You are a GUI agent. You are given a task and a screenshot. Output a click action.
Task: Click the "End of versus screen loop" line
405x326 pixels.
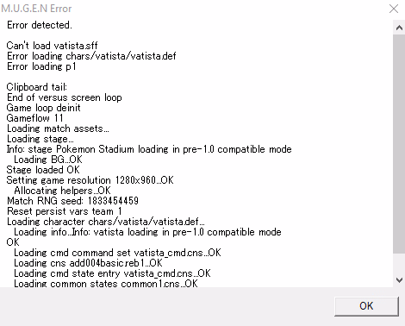coord(65,97)
